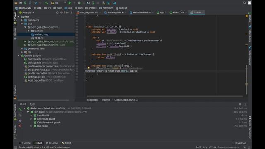Click the 'more...' link in inspection tooltip
The width and height of the screenshot is (265, 149).
(125, 71)
